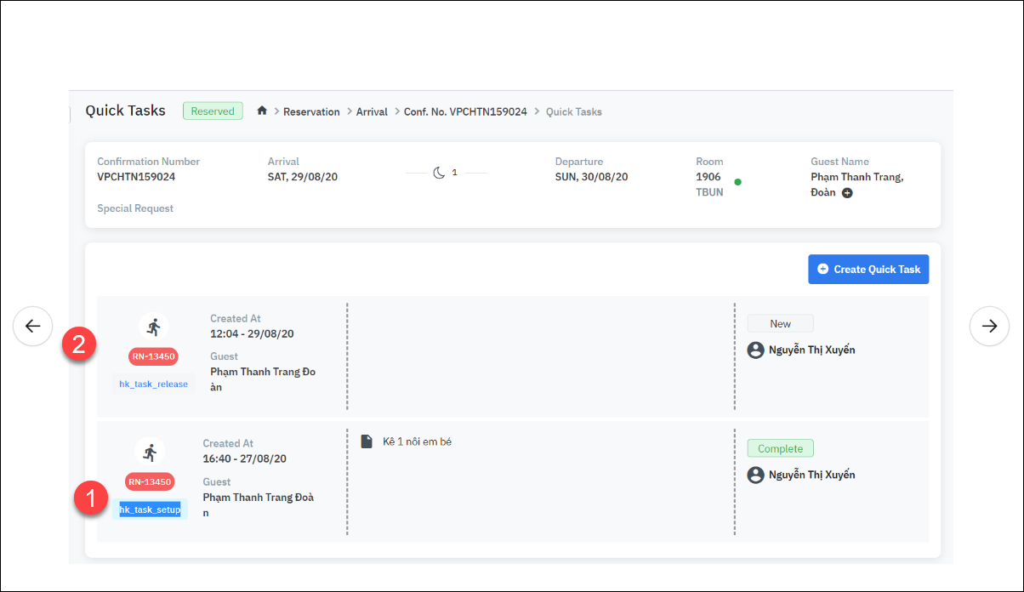Viewport: 1024px width, 592px height.
Task: Click the green Reserved status badge
Action: point(213,111)
